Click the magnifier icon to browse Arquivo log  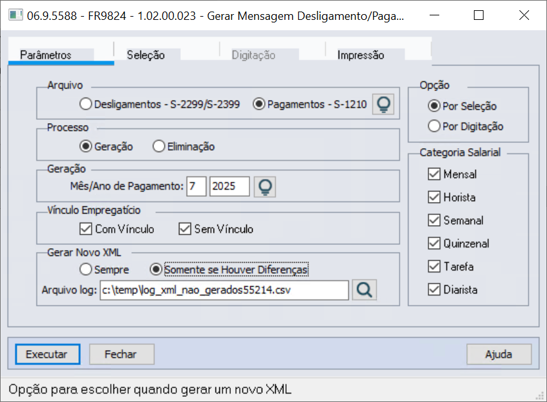pyautogui.click(x=364, y=290)
